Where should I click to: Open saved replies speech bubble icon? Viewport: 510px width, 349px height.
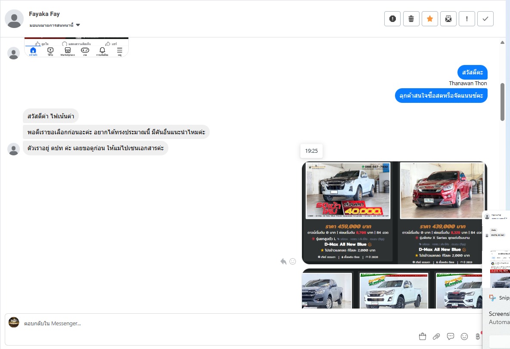coord(451,336)
